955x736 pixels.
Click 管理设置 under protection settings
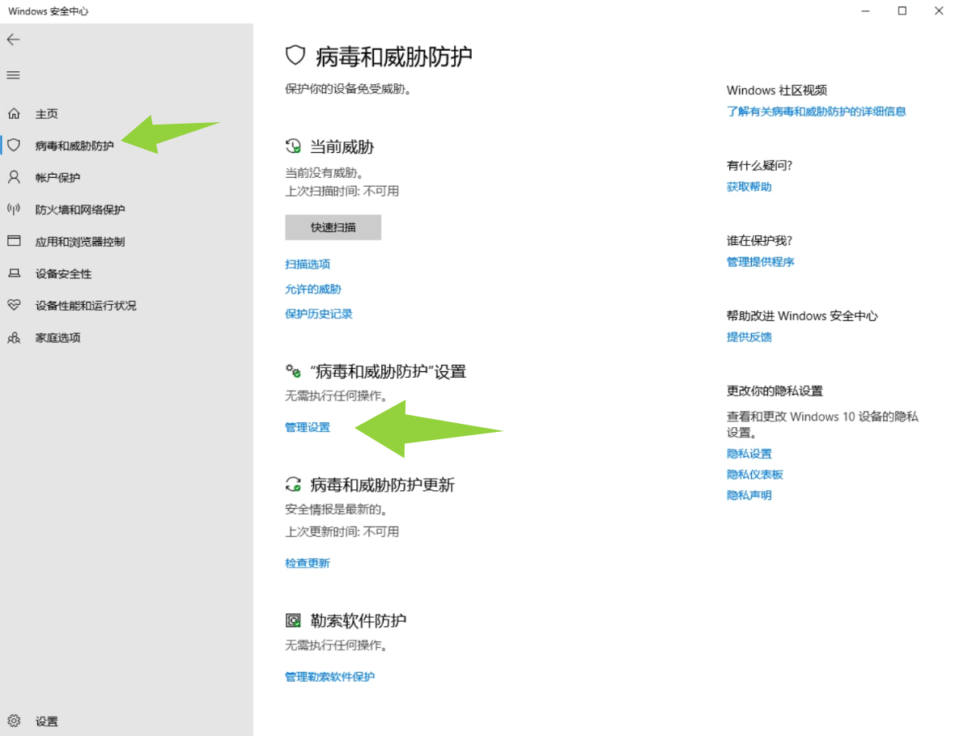click(308, 427)
